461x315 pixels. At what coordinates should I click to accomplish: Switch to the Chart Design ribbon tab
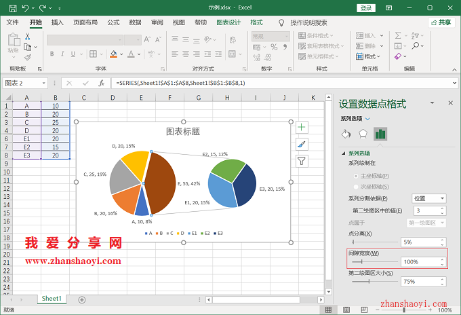coord(228,22)
